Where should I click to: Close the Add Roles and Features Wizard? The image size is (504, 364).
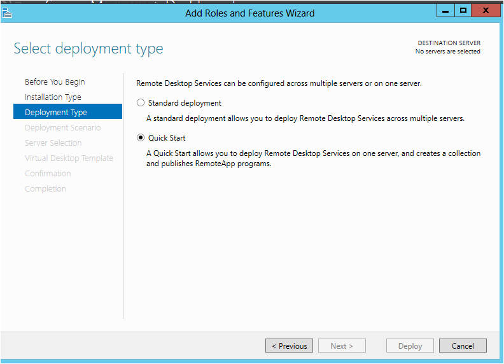(x=486, y=10)
